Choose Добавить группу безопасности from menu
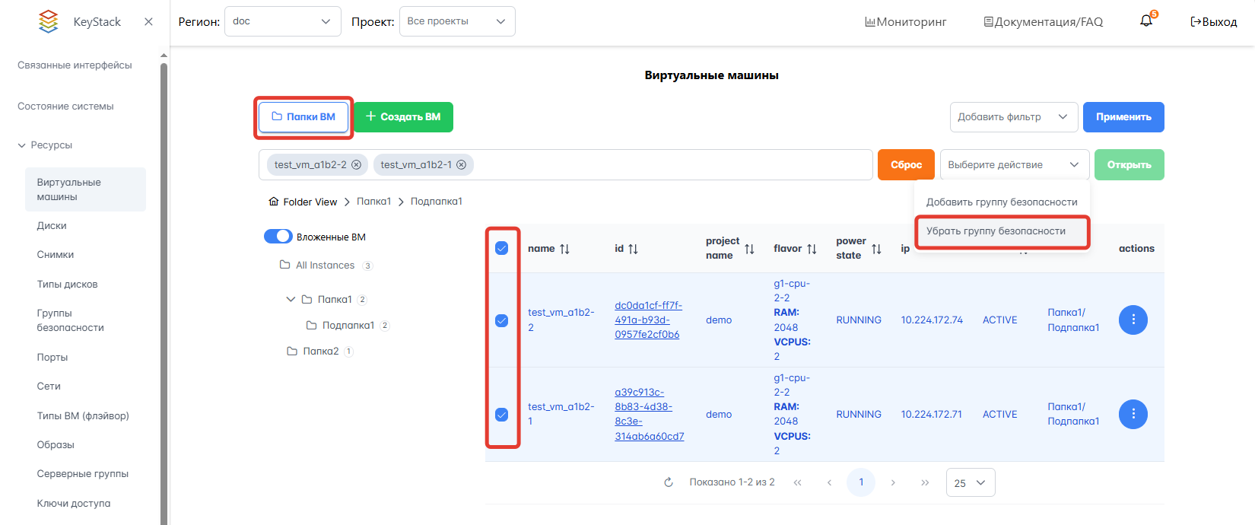The height and width of the screenshot is (525, 1255). click(1001, 202)
